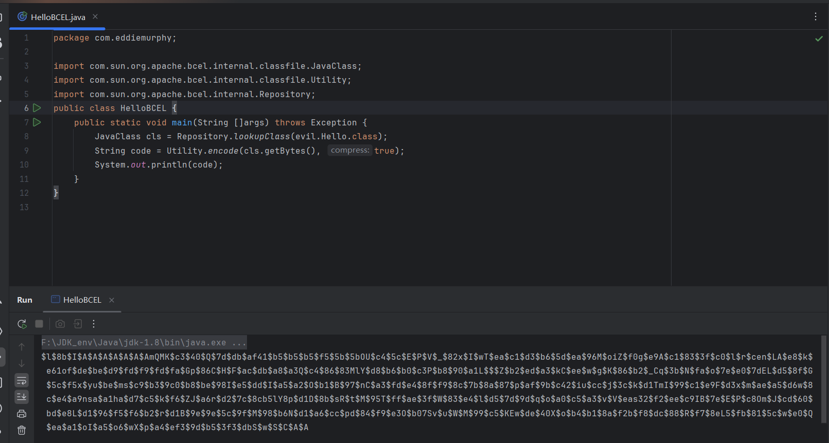Screen dimensions: 829x443
Task: Click 'System.out.println(code);' statement
Action: tap(158, 165)
